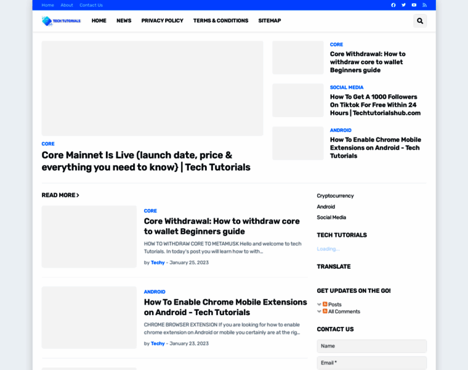The height and width of the screenshot is (370, 468).
Task: Open Chrome Mobile Extensions article in list
Action: pos(225,307)
